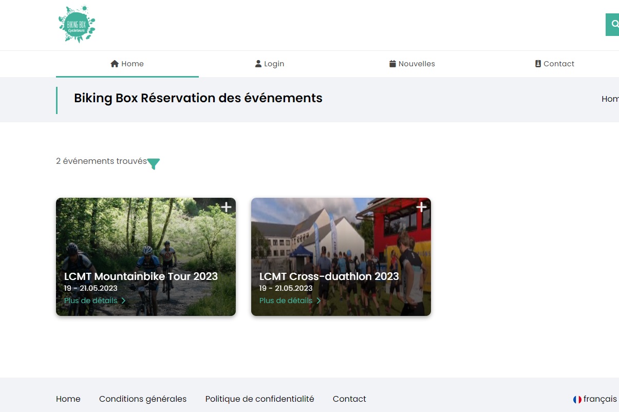This screenshot has width=619, height=412.
Task: Open LCMT Mountainbike Tour 2023 title
Action: click(x=141, y=276)
